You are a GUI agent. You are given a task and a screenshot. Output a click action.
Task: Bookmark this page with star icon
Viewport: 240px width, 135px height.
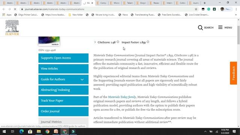click(196, 9)
